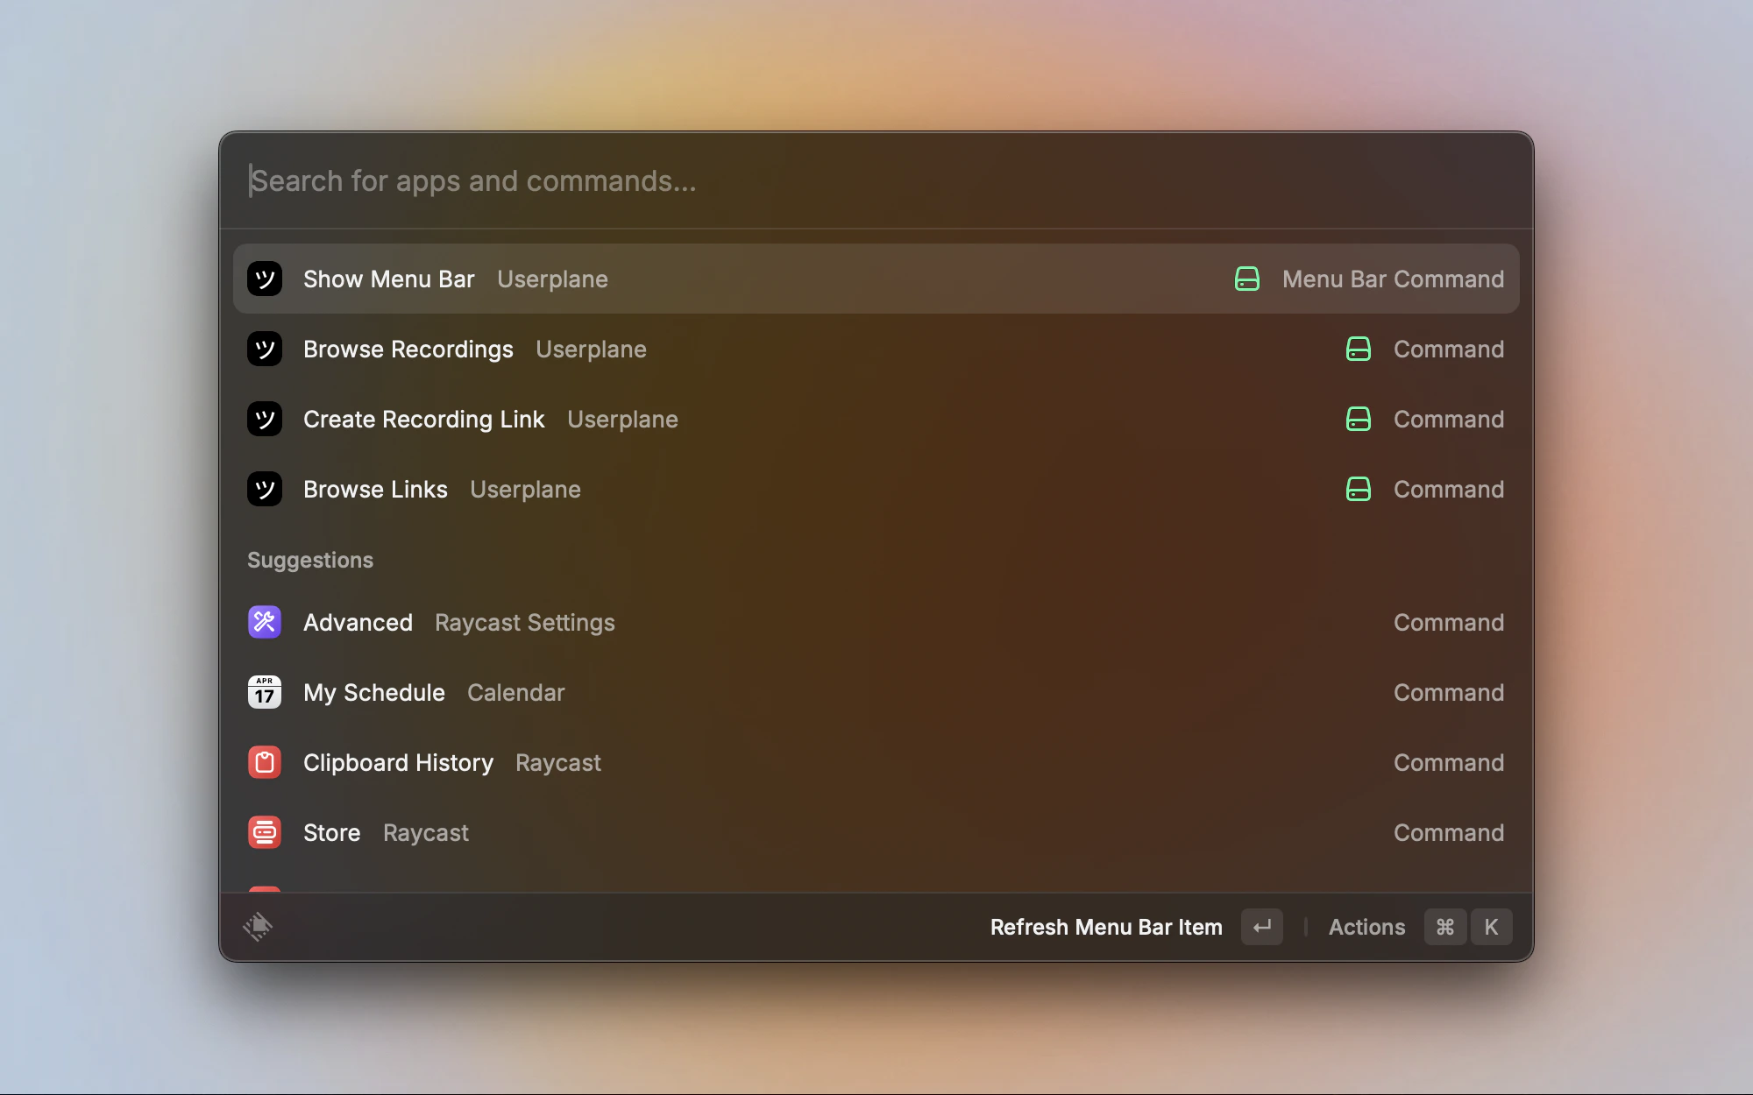The width and height of the screenshot is (1753, 1095).
Task: Click the Userplane icon beside Browse Links
Action: point(264,489)
